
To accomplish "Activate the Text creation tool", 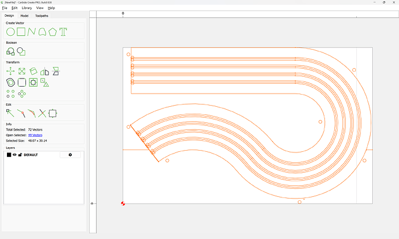I will coord(63,32).
